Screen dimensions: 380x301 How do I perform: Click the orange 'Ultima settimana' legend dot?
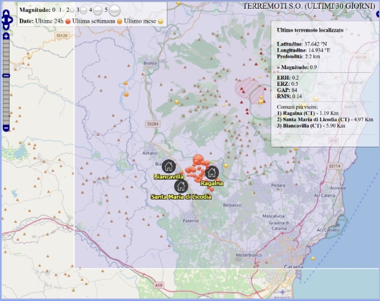pos(120,21)
